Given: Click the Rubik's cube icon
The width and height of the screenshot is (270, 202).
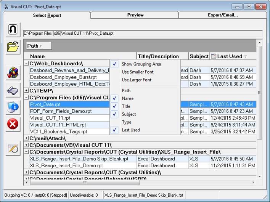Looking at the screenshot, I should click(x=13, y=73).
